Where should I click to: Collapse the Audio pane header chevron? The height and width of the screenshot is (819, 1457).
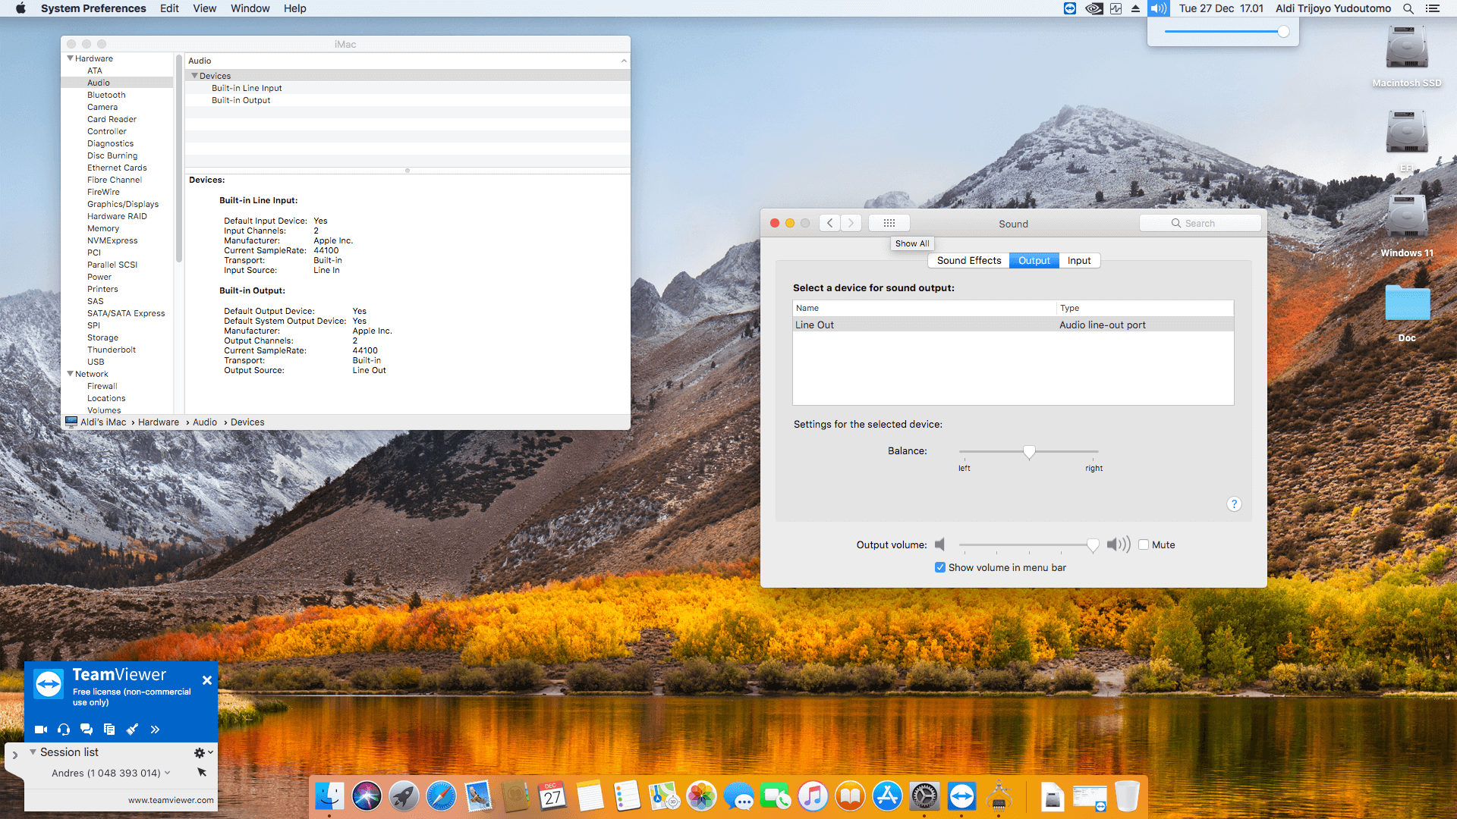(x=624, y=61)
